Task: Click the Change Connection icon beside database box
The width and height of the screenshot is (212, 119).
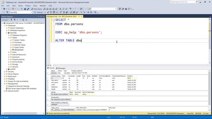Action: click(x=7, y=12)
